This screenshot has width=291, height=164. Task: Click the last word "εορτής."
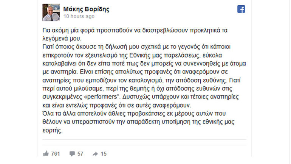pyautogui.click(x=51, y=130)
